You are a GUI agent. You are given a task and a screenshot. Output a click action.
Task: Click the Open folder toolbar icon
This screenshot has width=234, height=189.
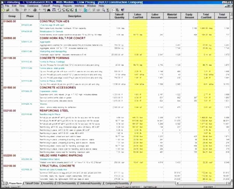click(x=8, y=10)
